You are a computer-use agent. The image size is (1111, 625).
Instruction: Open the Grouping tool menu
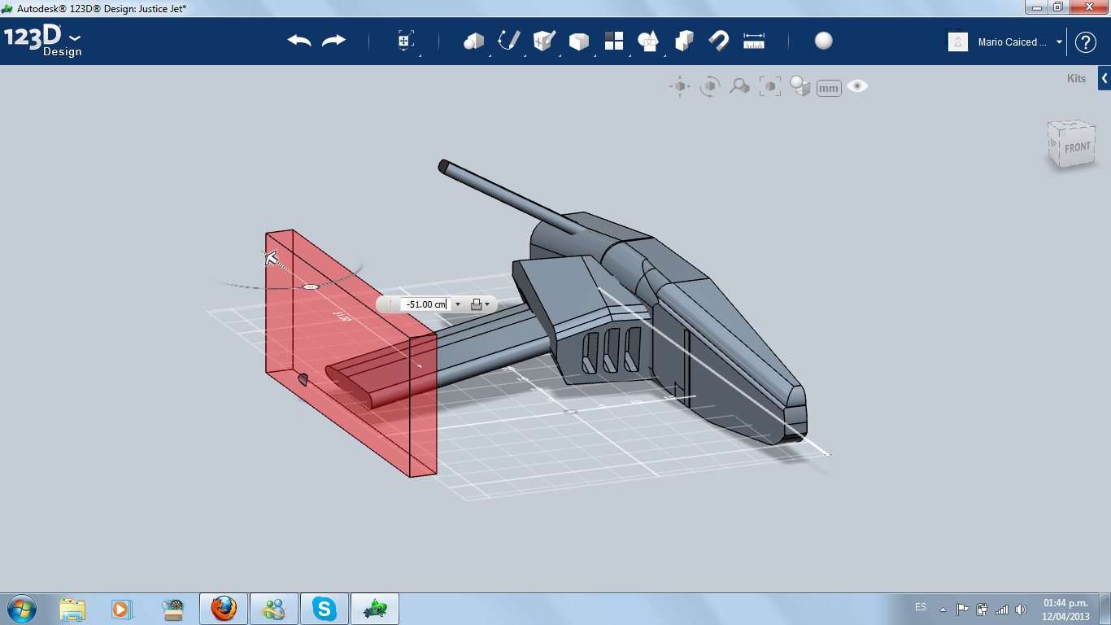tap(648, 41)
